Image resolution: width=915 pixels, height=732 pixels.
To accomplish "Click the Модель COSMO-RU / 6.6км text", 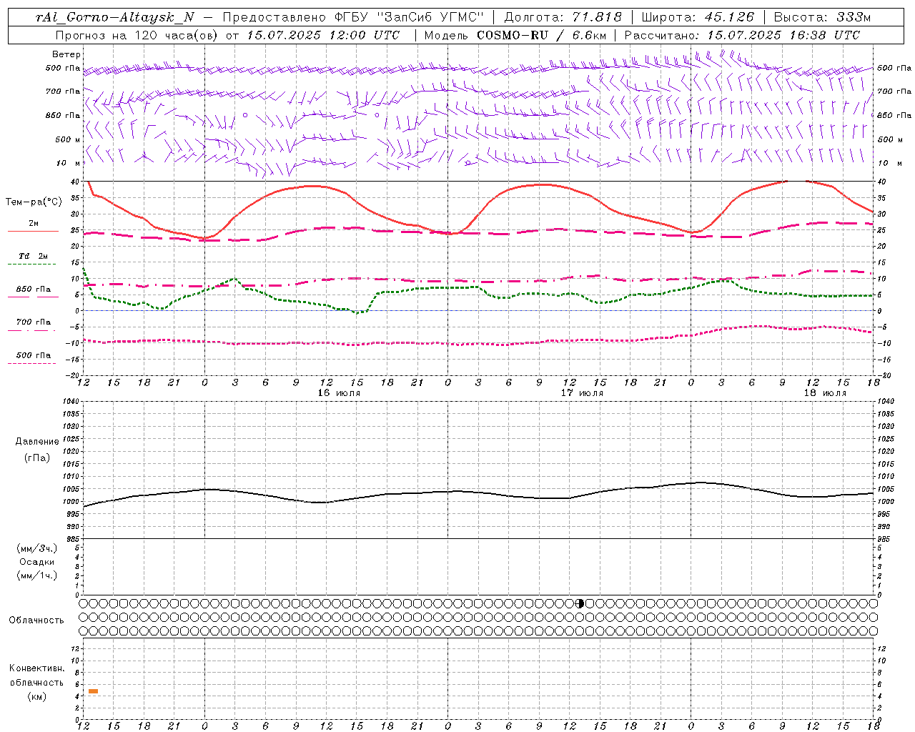I will pyautogui.click(x=515, y=35).
